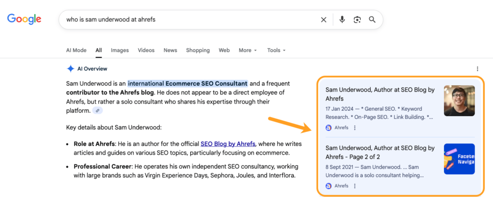Open three-dot menu of first Ahrefs source

pyautogui.click(x=355, y=128)
